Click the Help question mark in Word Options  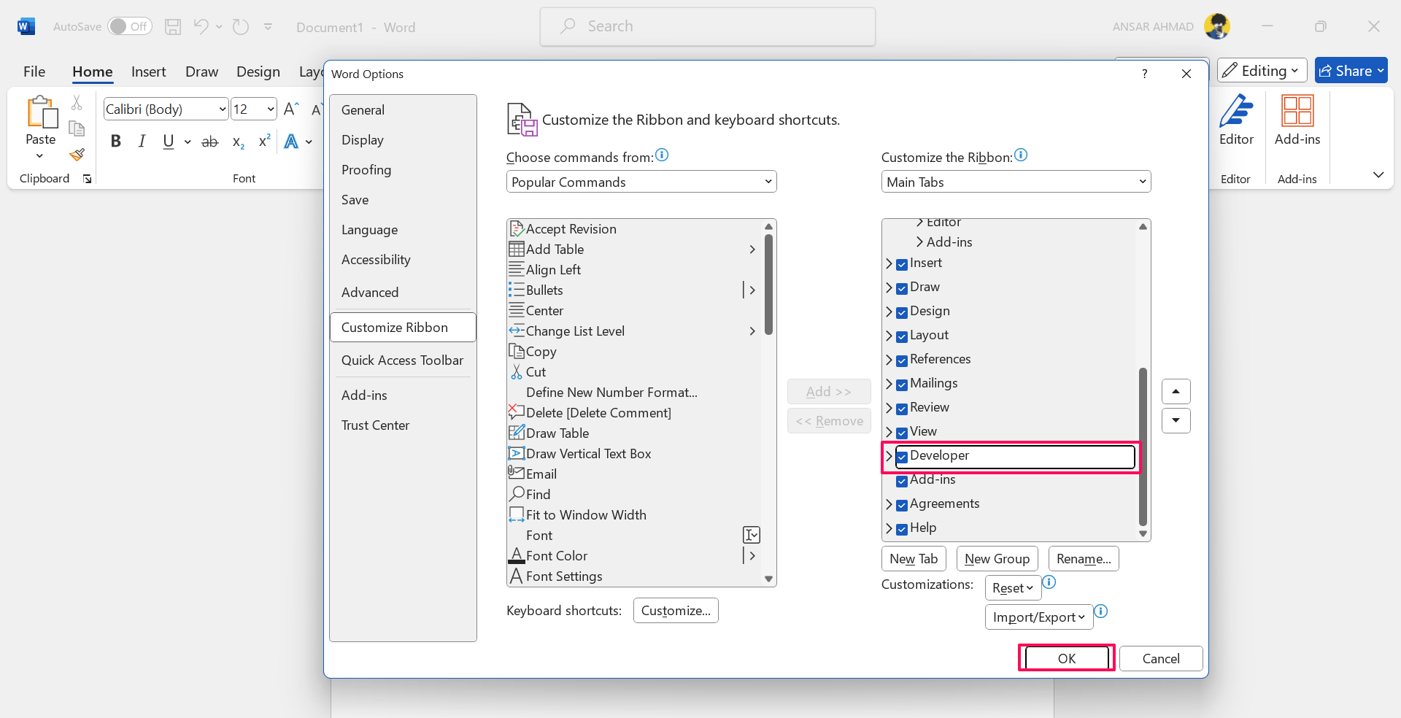tap(1145, 74)
